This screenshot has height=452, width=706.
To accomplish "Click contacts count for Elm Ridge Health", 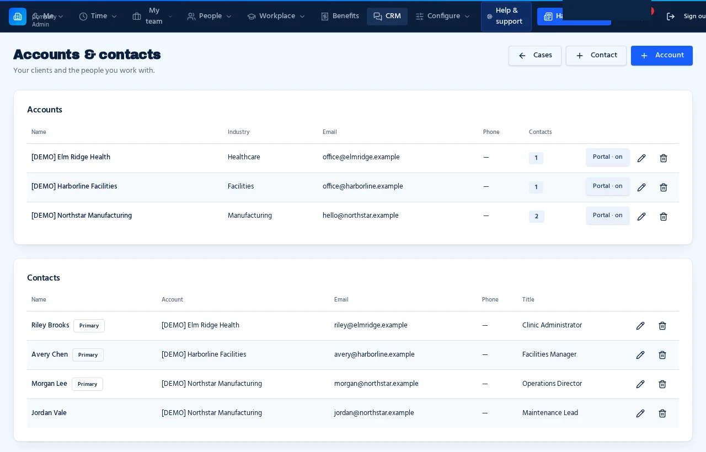I will (536, 158).
